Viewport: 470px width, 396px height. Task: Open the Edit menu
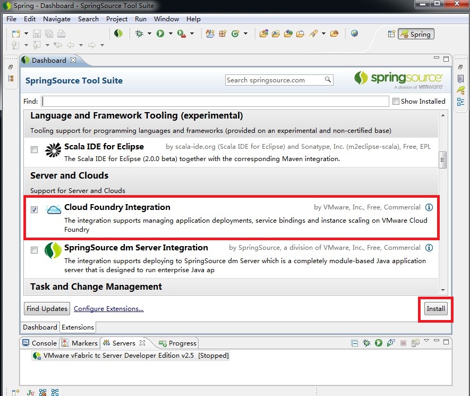click(x=30, y=19)
